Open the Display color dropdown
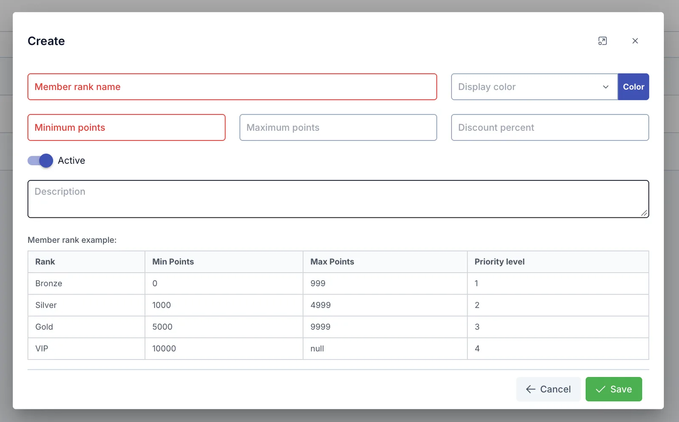 (x=534, y=87)
